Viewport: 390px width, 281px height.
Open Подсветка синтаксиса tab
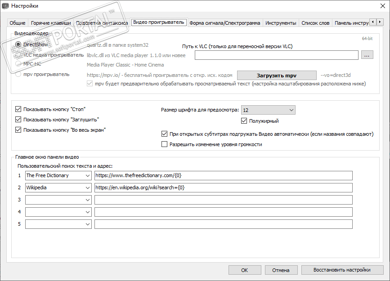coord(102,23)
